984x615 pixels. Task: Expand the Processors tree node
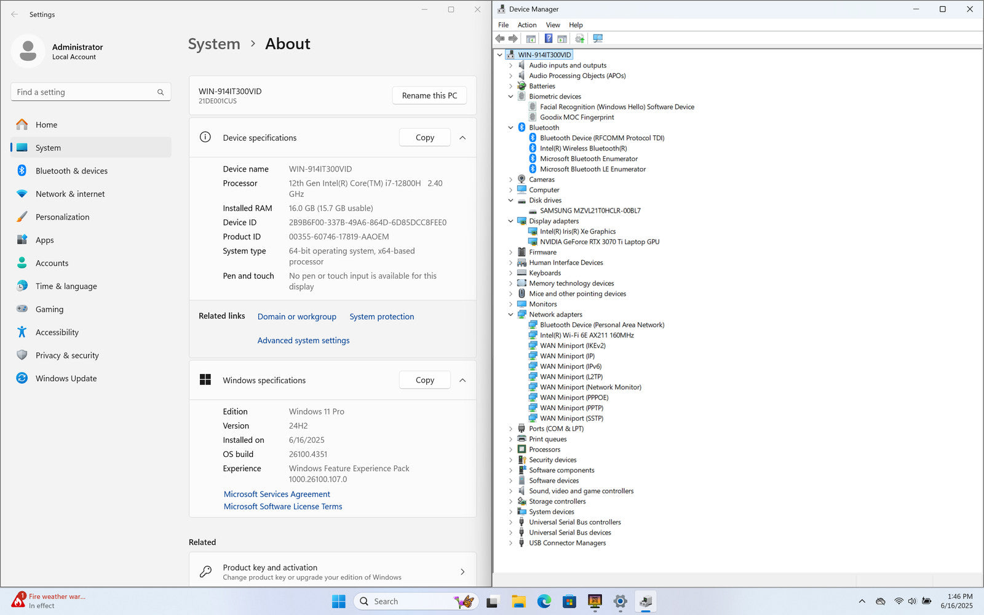[x=510, y=450]
